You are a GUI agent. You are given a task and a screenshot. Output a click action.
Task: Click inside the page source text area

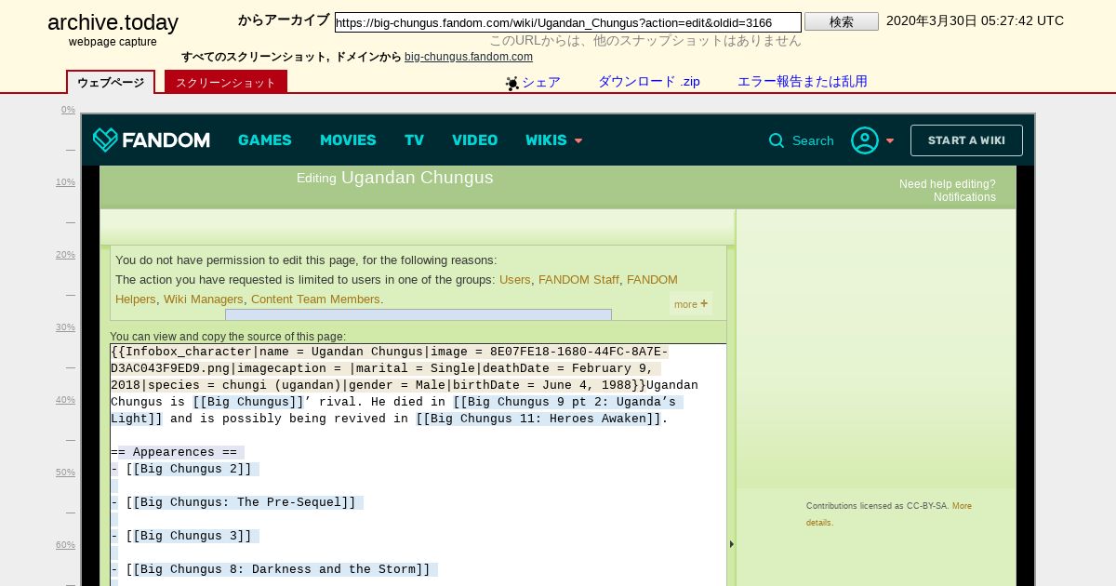pyautogui.click(x=418, y=465)
